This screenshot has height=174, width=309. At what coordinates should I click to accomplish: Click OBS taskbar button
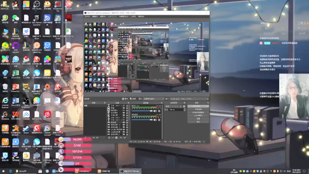pyautogui.click(x=130, y=171)
